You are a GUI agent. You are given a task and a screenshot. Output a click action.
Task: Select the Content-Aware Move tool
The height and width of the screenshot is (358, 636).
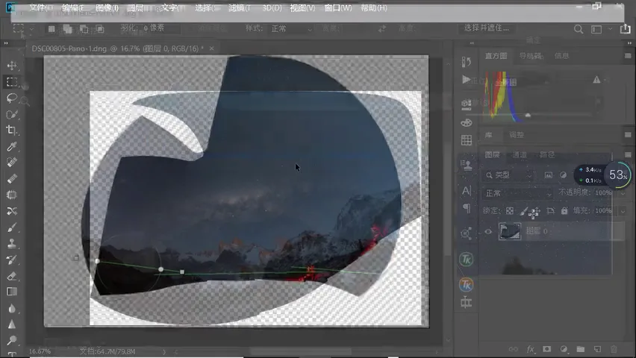point(11,211)
